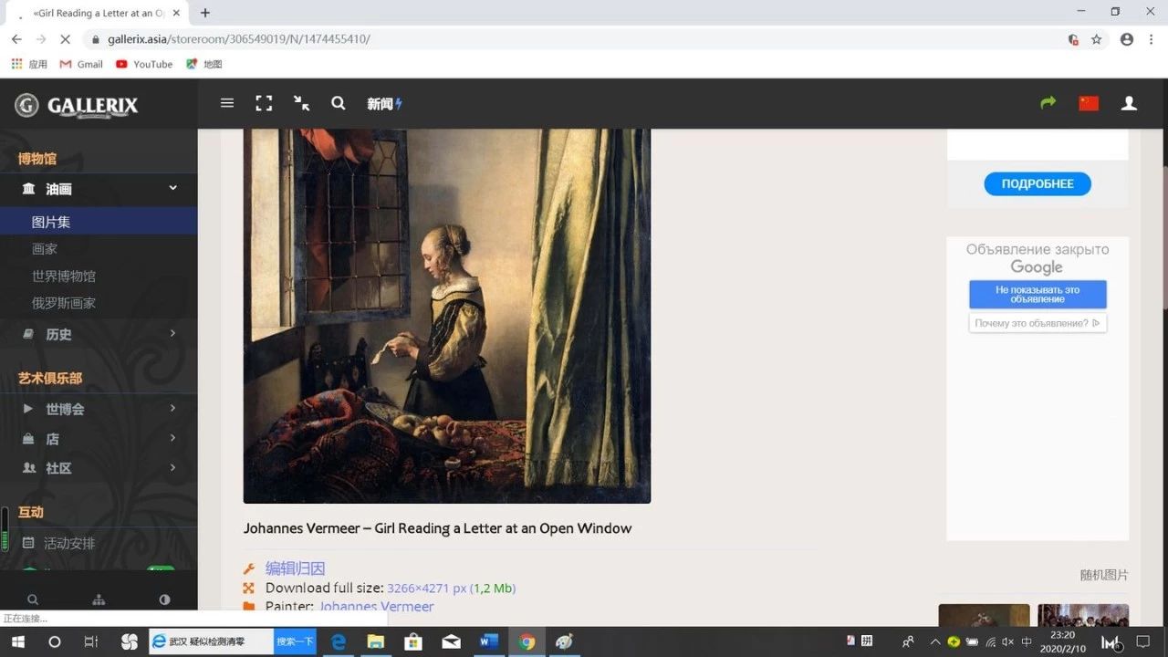Viewport: 1168px width, 657px height.
Task: Collapse the 油画 sidebar section
Action: pos(172,188)
